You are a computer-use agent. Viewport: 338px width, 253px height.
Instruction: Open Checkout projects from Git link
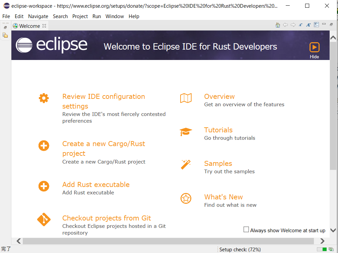pos(107,218)
